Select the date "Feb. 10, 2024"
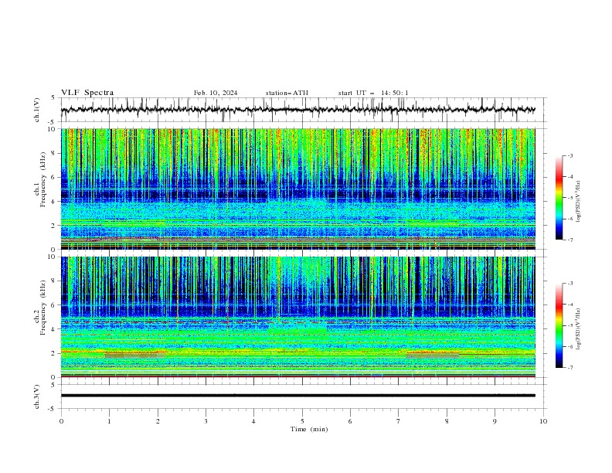 coord(216,93)
